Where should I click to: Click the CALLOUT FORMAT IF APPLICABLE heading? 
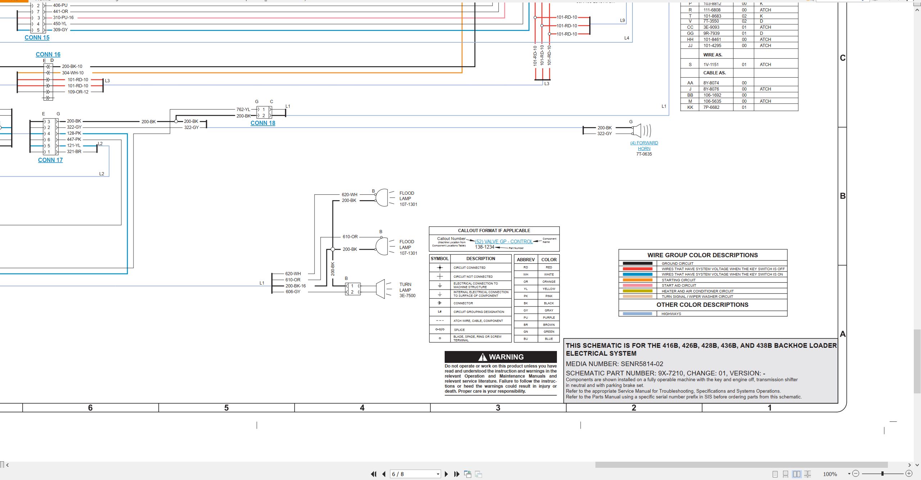(494, 231)
